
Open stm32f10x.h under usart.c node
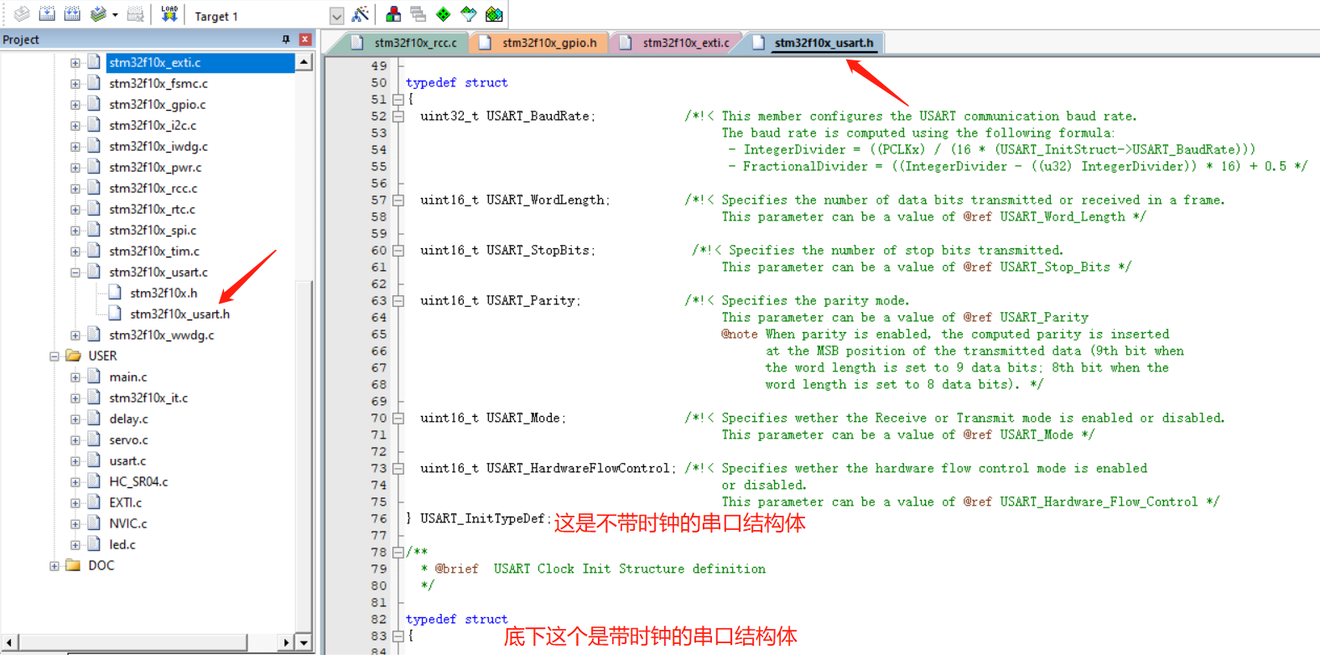coord(164,293)
